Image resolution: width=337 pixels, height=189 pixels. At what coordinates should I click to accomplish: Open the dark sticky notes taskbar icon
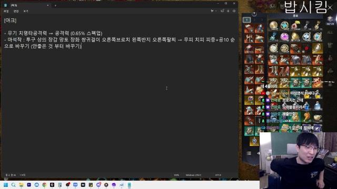click(91, 185)
